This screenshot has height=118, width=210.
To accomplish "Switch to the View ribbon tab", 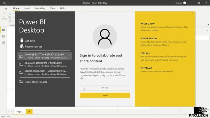I will click(52, 8).
